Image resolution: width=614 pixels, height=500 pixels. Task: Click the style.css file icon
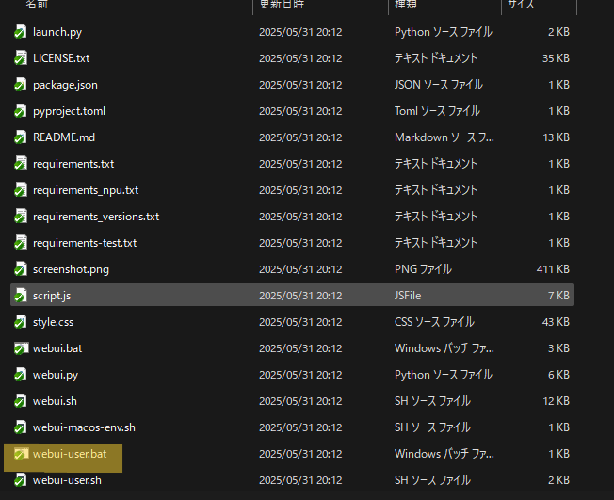[21, 322]
